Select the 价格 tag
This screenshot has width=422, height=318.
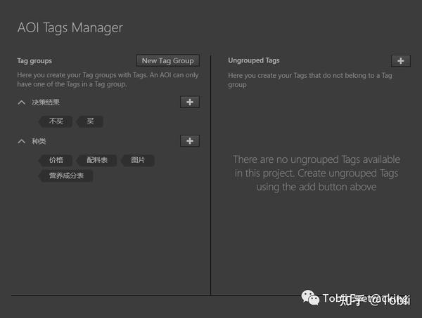56,160
